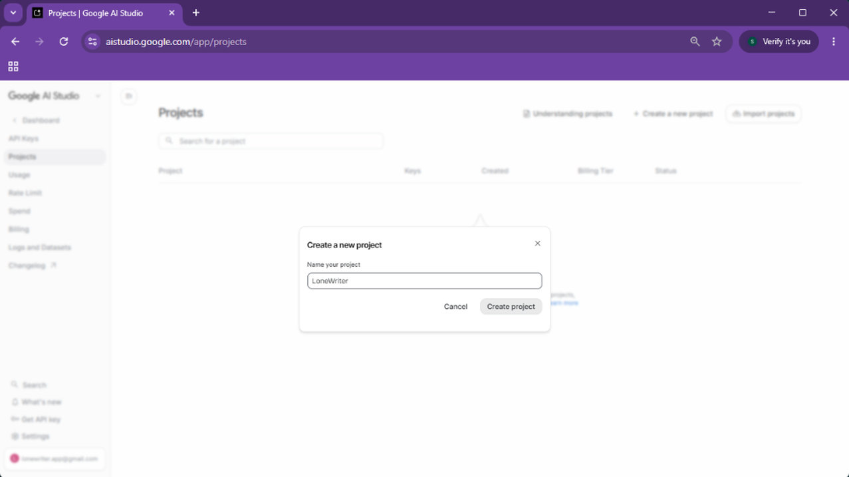Open site information icon in address bar

[x=92, y=41]
